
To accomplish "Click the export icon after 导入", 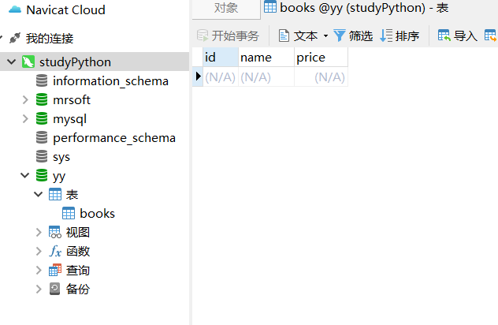I will [x=491, y=35].
